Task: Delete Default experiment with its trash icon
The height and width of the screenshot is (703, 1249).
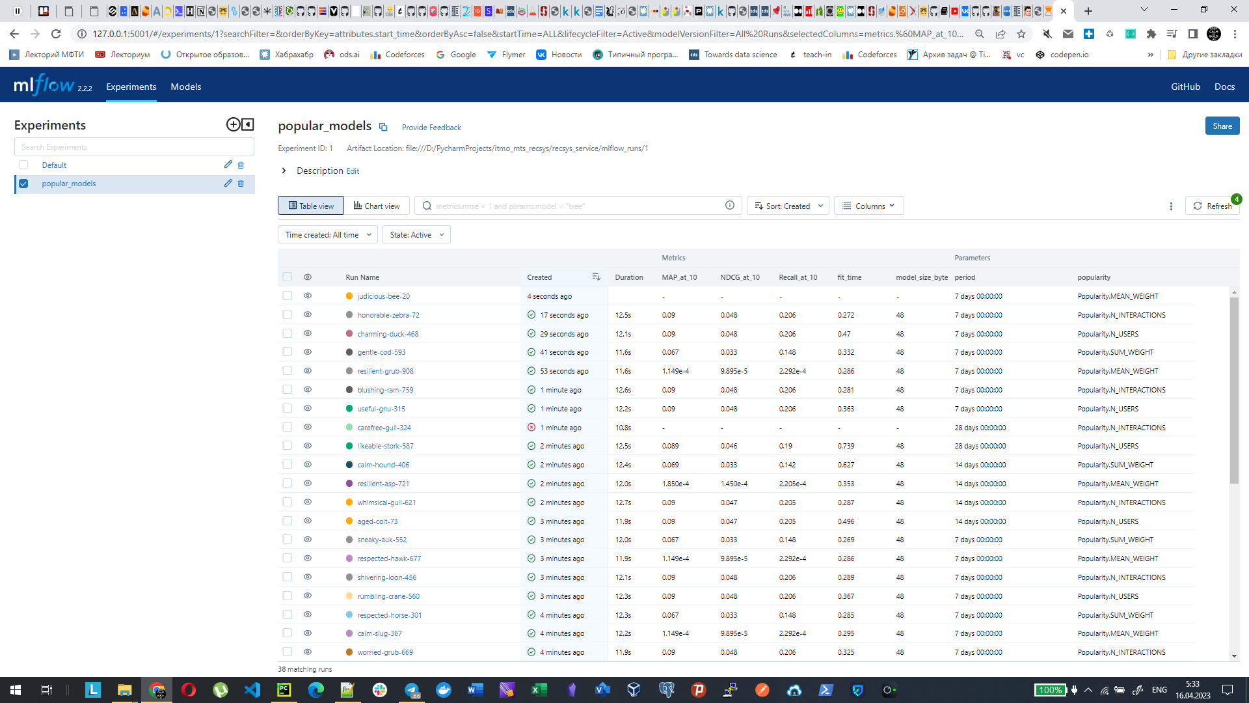Action: pos(241,165)
